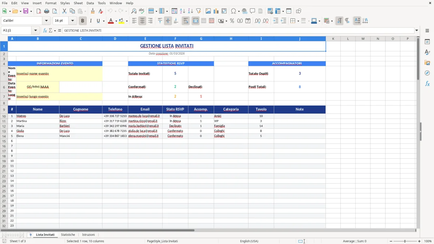Open the font name dropdown

(x=46, y=21)
